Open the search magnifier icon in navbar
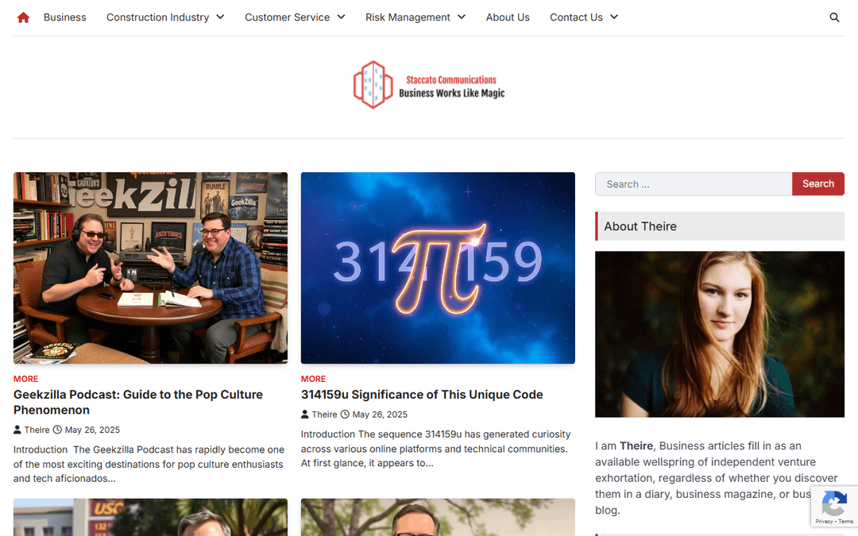The height and width of the screenshot is (536, 858). 834,17
